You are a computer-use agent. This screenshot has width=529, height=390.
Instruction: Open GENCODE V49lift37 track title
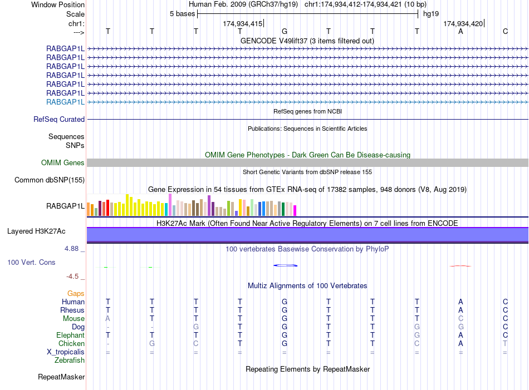pos(307,41)
